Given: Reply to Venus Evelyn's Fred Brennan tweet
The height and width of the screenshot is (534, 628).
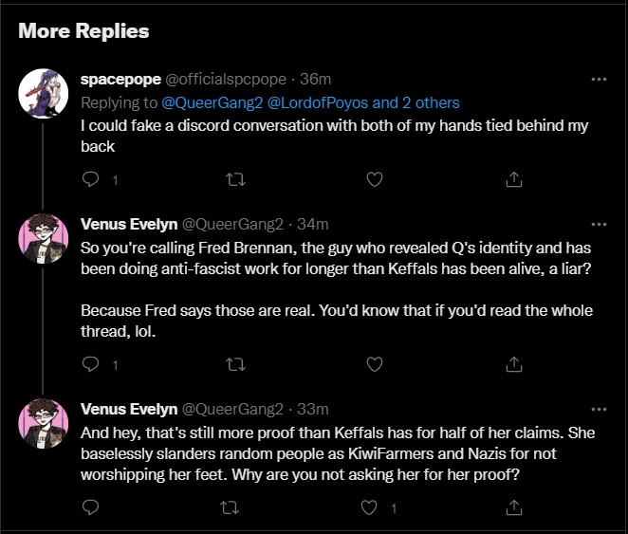Looking at the screenshot, I should [91, 363].
